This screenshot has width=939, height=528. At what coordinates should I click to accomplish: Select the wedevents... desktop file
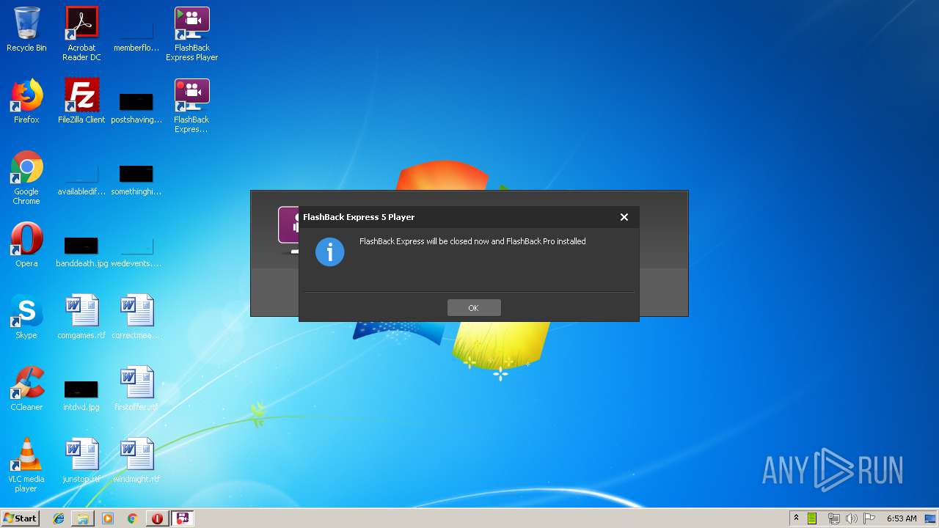[x=136, y=251]
